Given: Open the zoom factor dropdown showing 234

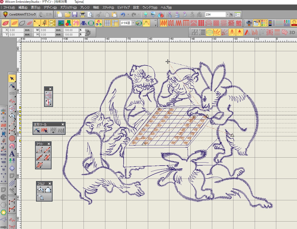Looking at the screenshot, I should click(227, 14).
